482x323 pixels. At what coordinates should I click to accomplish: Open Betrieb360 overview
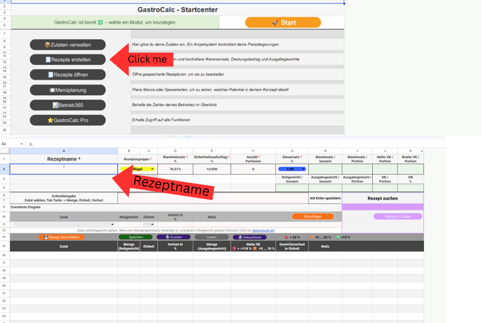[x=68, y=105]
